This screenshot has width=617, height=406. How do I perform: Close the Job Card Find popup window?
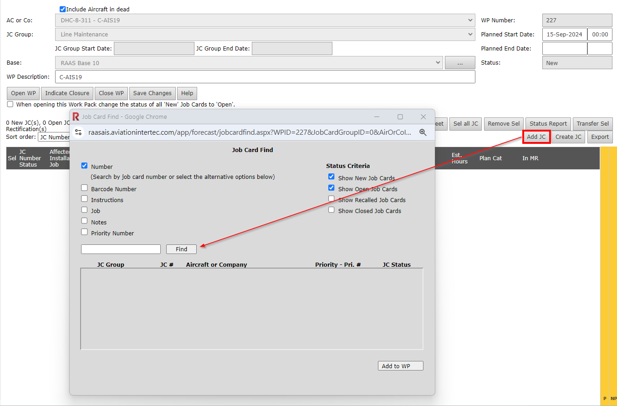pos(423,117)
